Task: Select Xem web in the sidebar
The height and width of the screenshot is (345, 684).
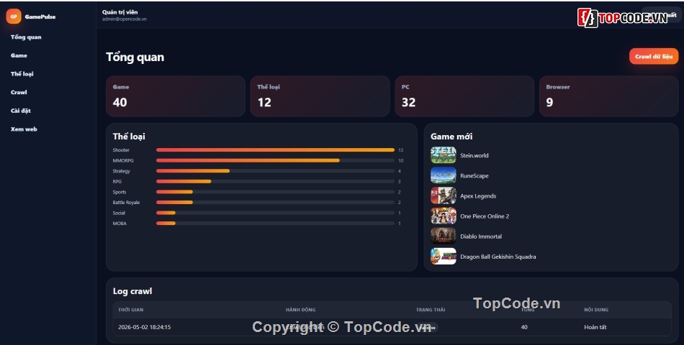Action: [24, 129]
